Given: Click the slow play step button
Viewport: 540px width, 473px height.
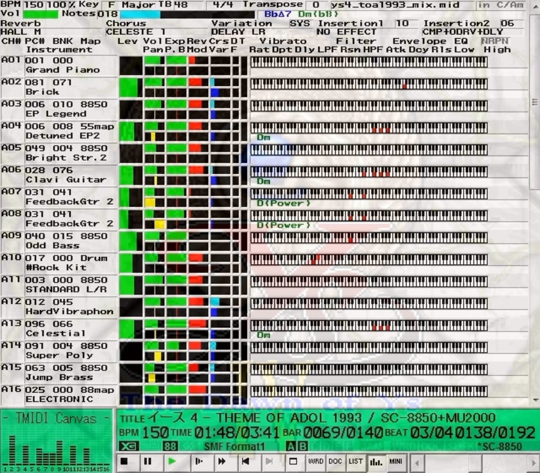Looking at the screenshot, I should tap(198, 461).
